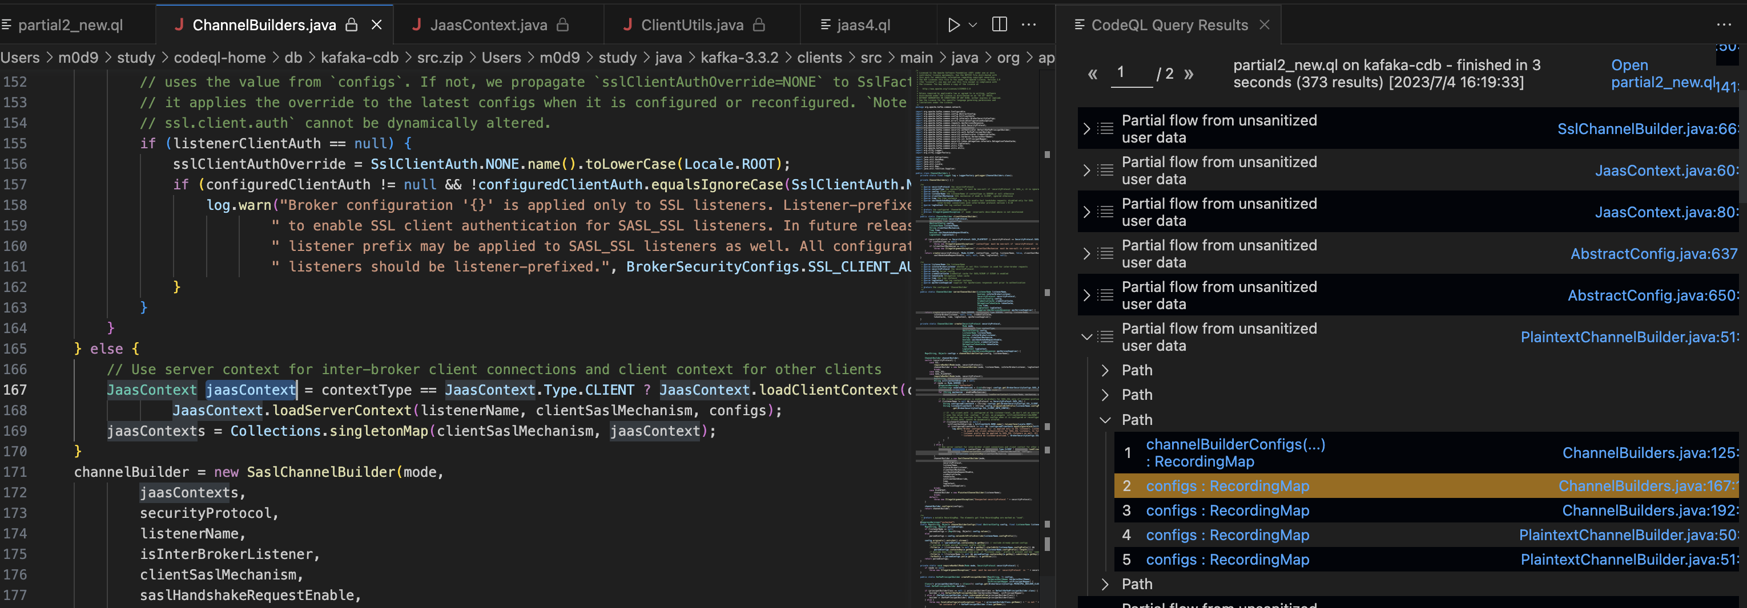The height and width of the screenshot is (608, 1747).
Task: Click line number 167 in gutter
Action: pyautogui.click(x=15, y=390)
